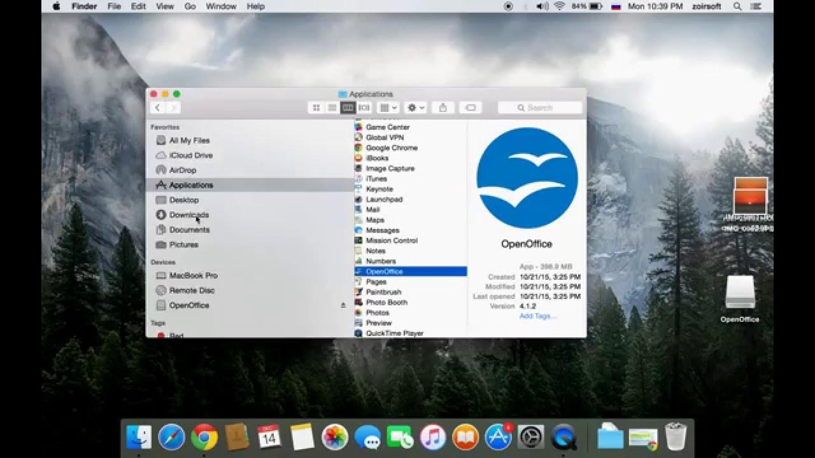Click Add Tags link in preview
Screen dimensions: 815x458
(x=537, y=316)
